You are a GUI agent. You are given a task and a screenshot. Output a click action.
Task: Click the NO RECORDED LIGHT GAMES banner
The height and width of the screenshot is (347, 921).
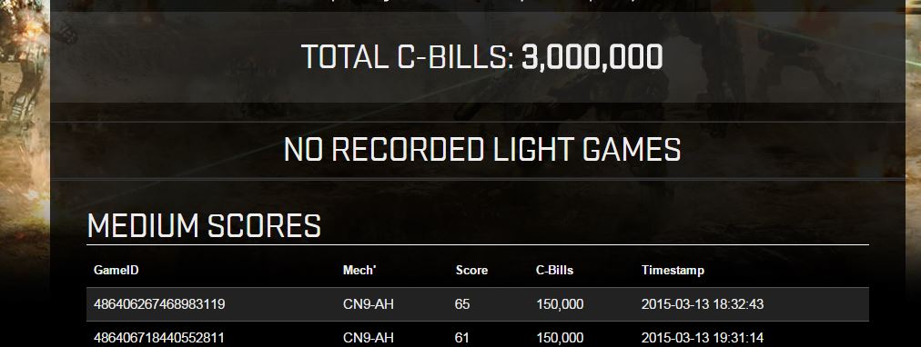click(482, 150)
